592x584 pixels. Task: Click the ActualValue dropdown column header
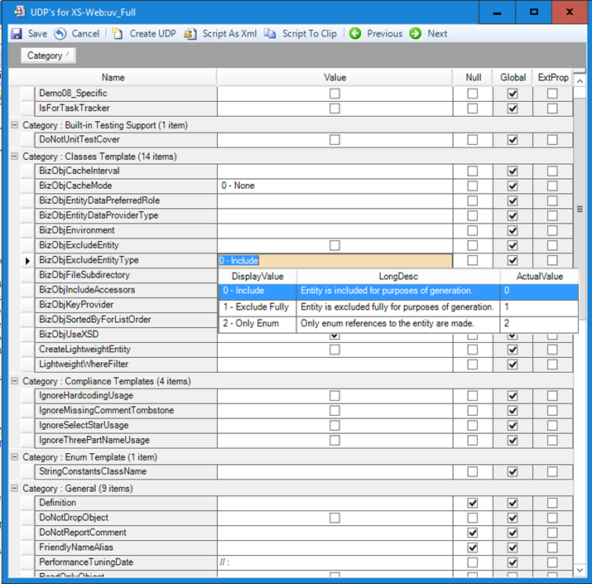click(x=540, y=277)
